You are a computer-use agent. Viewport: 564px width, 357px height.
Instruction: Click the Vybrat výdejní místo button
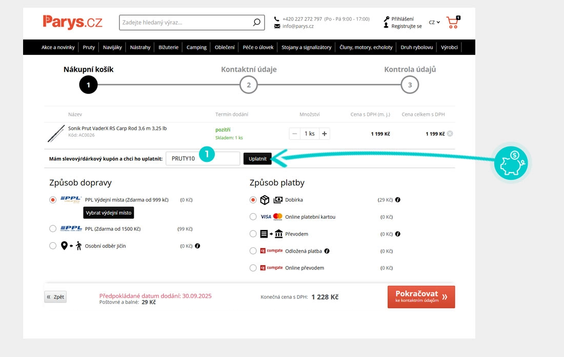(x=108, y=213)
